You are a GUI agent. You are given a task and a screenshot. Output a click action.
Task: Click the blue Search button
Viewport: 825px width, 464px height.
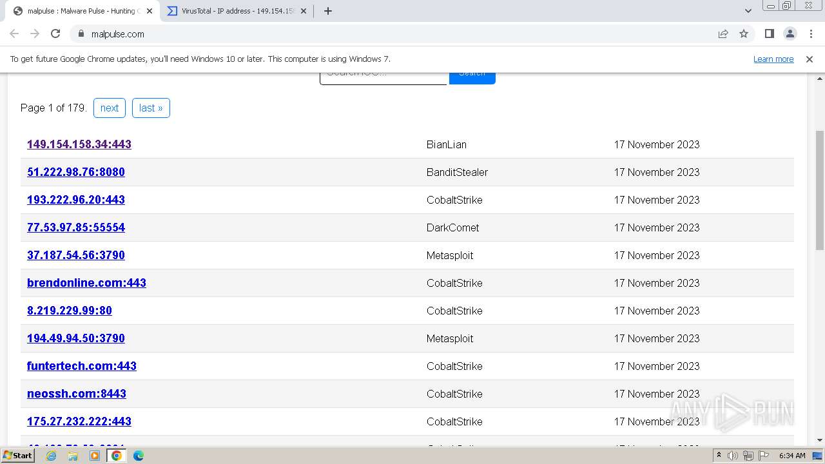tap(472, 77)
